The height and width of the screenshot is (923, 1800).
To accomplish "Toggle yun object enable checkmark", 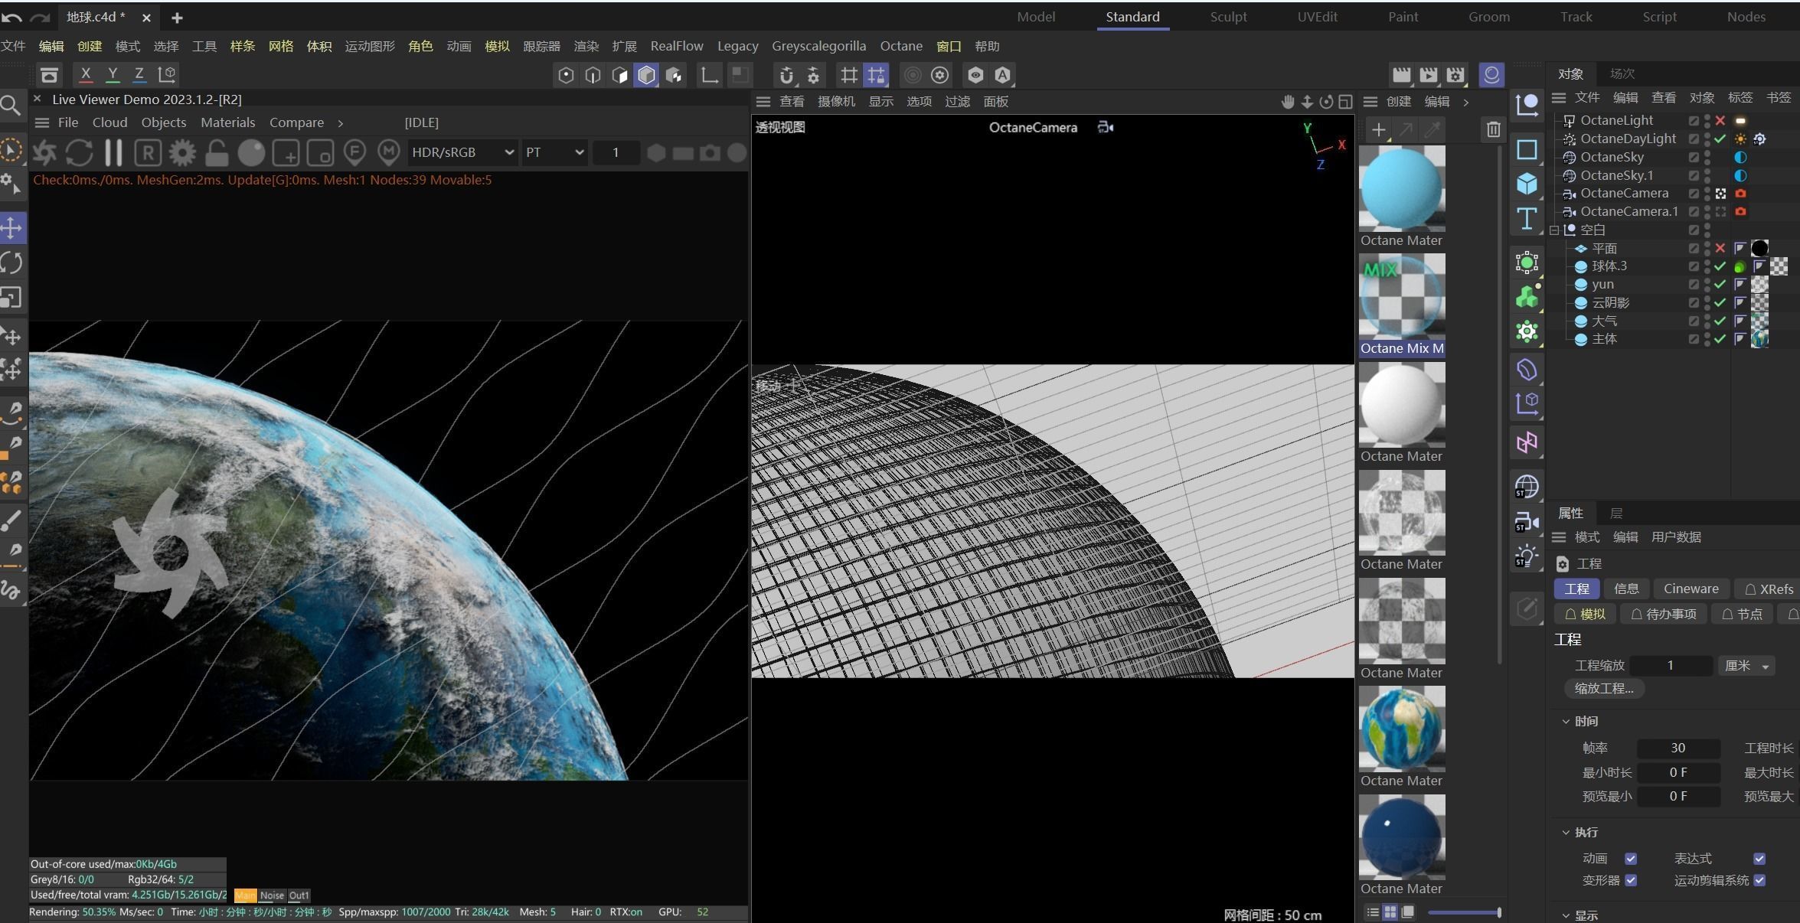I will (1720, 284).
